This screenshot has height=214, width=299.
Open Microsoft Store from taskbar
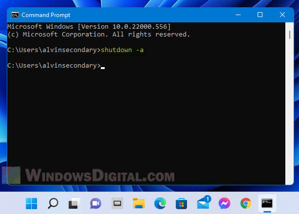181,203
